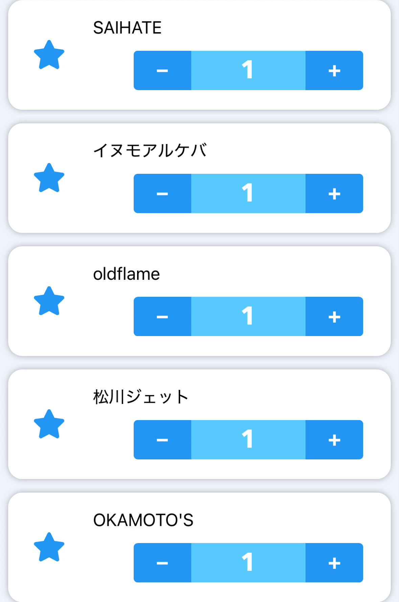Tap the plus button for 松川ジェット
Viewport: 399px width, 602px height.
coord(334,440)
